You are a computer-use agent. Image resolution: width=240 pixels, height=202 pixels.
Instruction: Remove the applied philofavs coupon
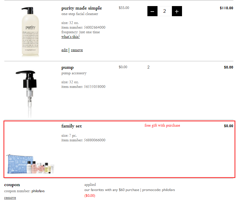click(10, 198)
